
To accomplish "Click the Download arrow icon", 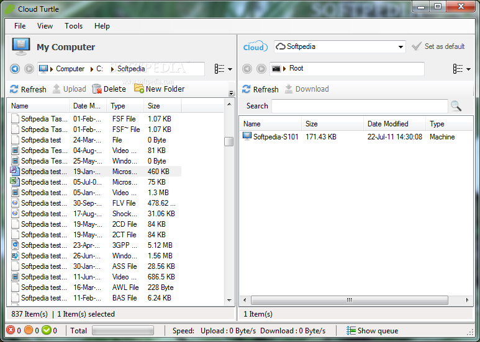I will coord(288,89).
